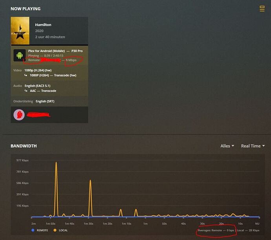Click the user avatar below the session card
The image size is (271, 240).
(19, 115)
